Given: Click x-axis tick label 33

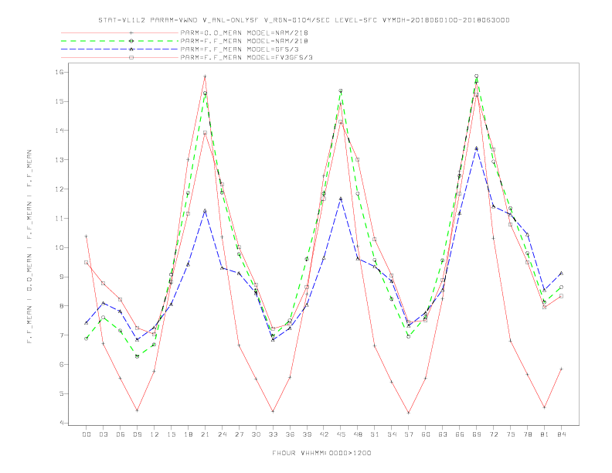Looking at the screenshot, I should (x=273, y=434).
